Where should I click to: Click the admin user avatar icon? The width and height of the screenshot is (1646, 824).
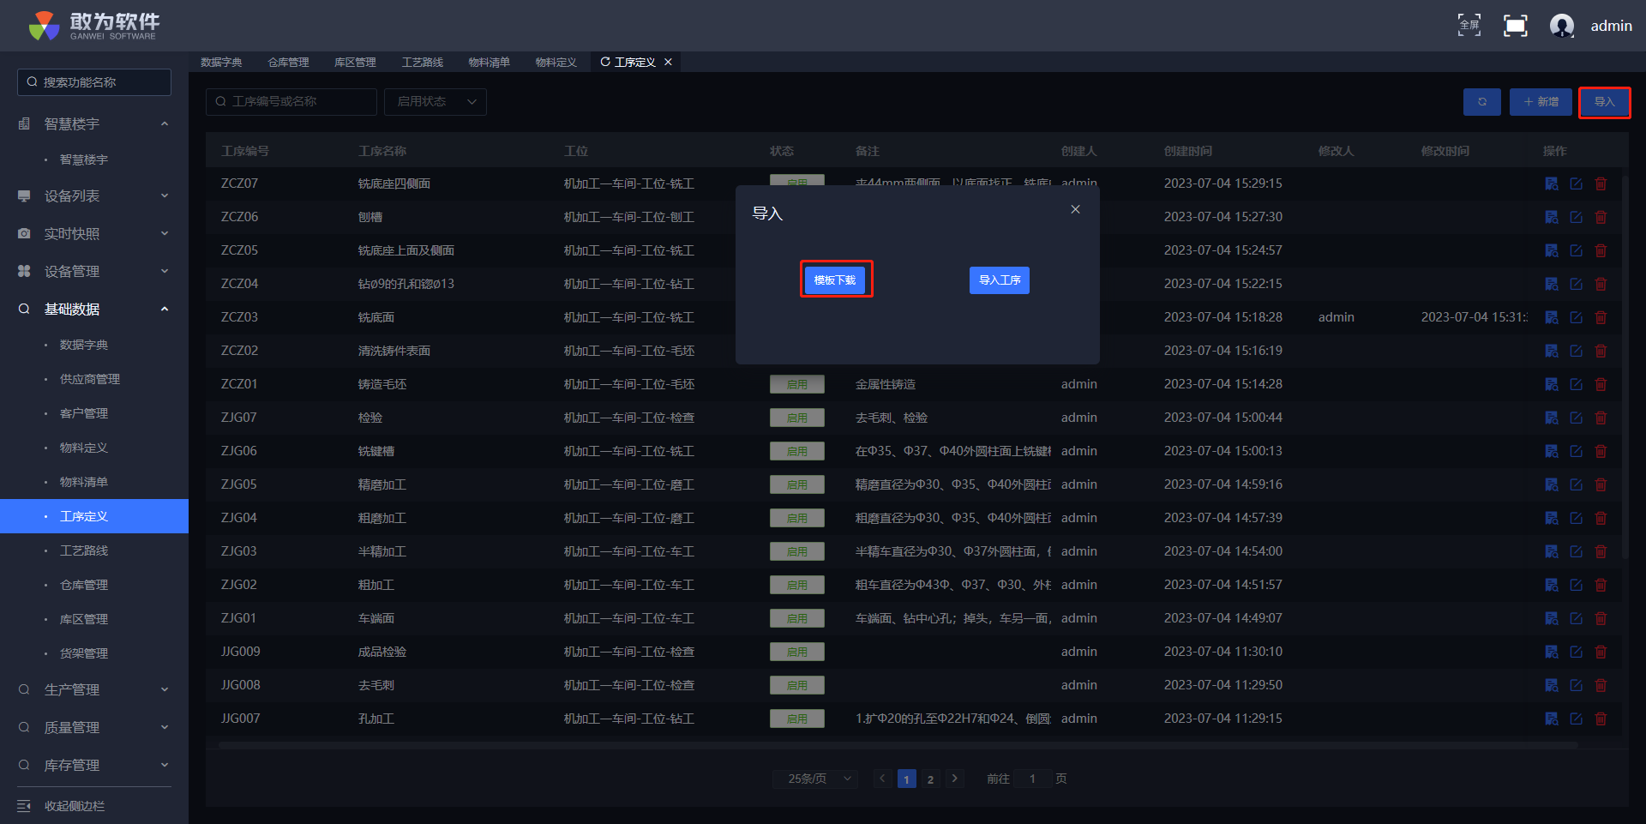point(1561,26)
